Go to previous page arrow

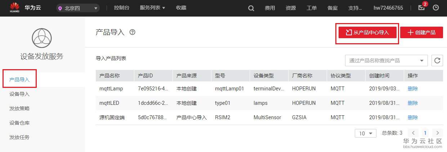414,133
